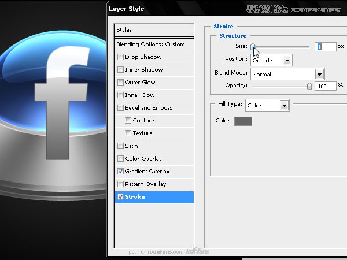Open Bevel and Emboss settings label
This screenshot has width=347, height=260.
(x=149, y=108)
